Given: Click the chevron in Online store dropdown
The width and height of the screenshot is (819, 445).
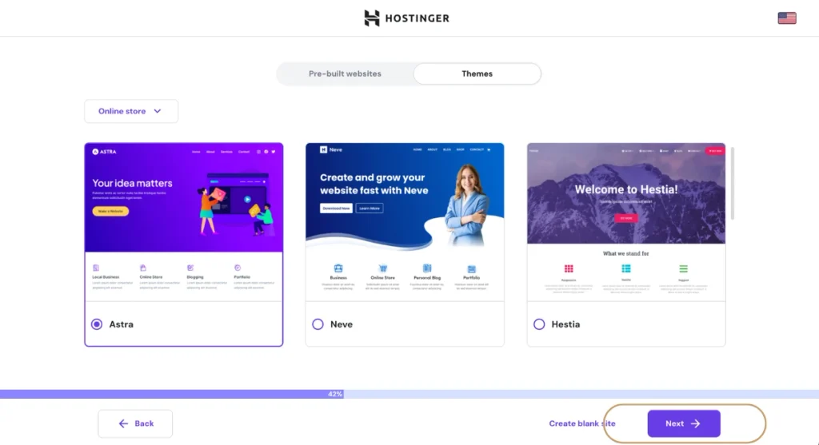Looking at the screenshot, I should (158, 111).
